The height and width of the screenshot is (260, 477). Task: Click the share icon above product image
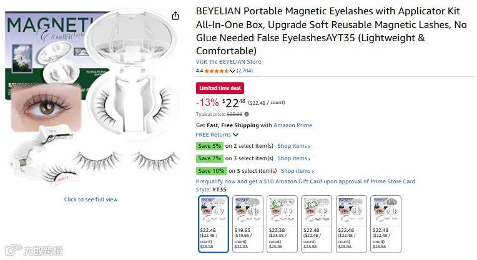point(175,16)
